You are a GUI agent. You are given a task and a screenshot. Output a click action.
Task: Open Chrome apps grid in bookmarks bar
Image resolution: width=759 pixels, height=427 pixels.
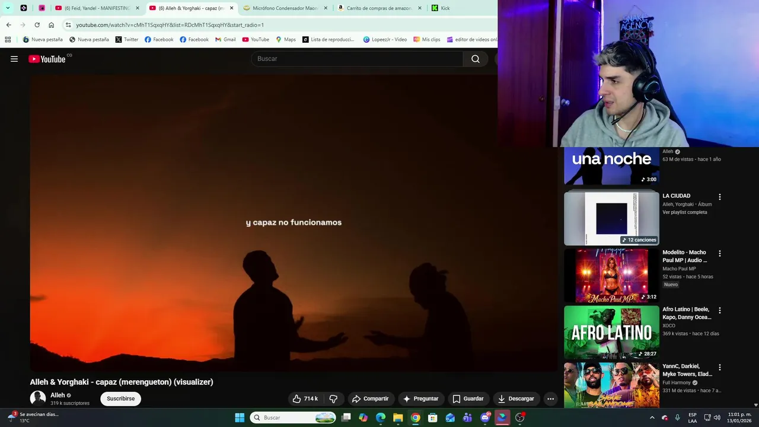pos(8,40)
